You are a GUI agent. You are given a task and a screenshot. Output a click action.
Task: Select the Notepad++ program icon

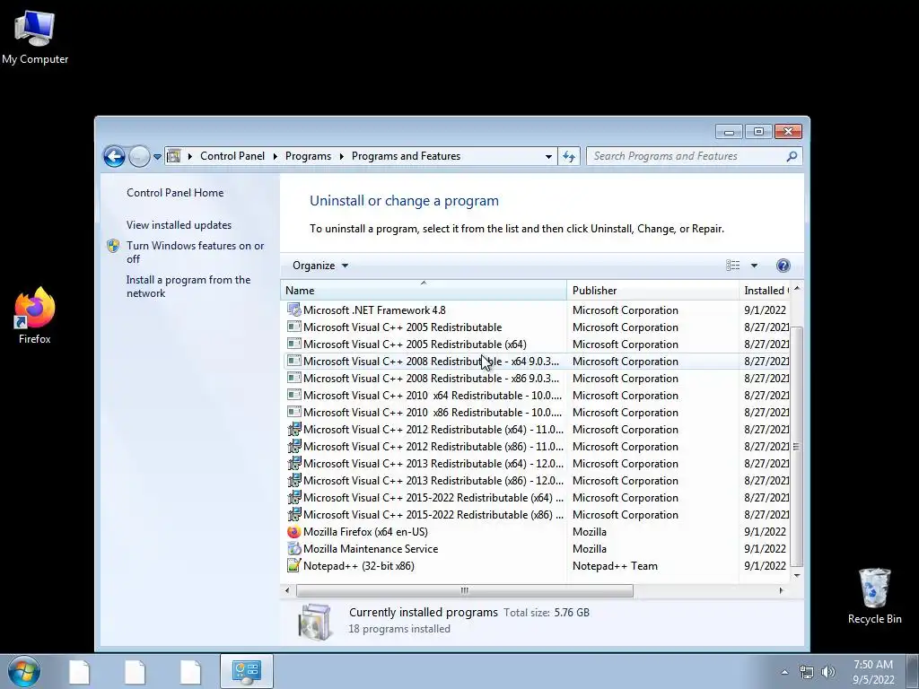(x=293, y=565)
